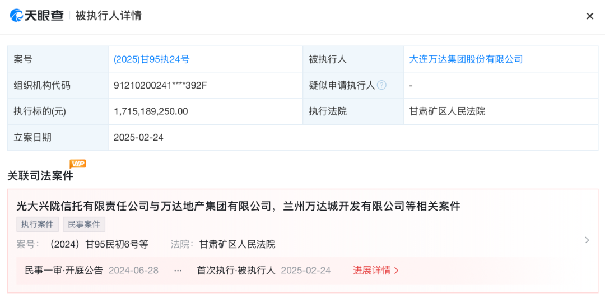Click 民事一审·开庭公告 timeline entry
The image size is (605, 298).
pos(64,270)
